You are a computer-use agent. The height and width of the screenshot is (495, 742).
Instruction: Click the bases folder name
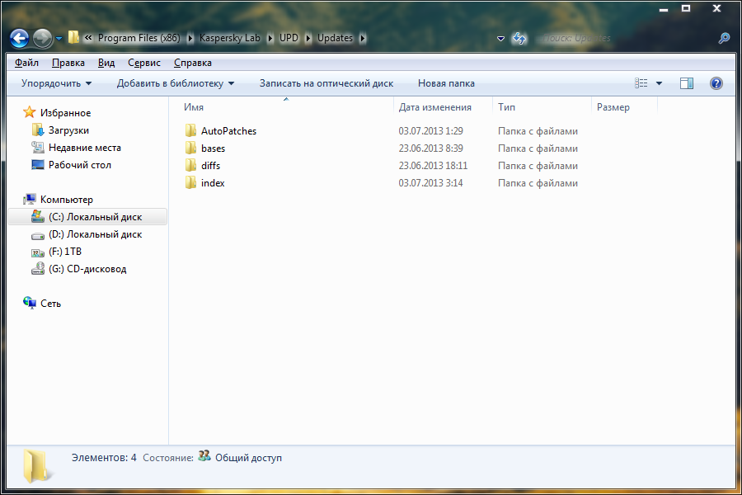point(213,148)
